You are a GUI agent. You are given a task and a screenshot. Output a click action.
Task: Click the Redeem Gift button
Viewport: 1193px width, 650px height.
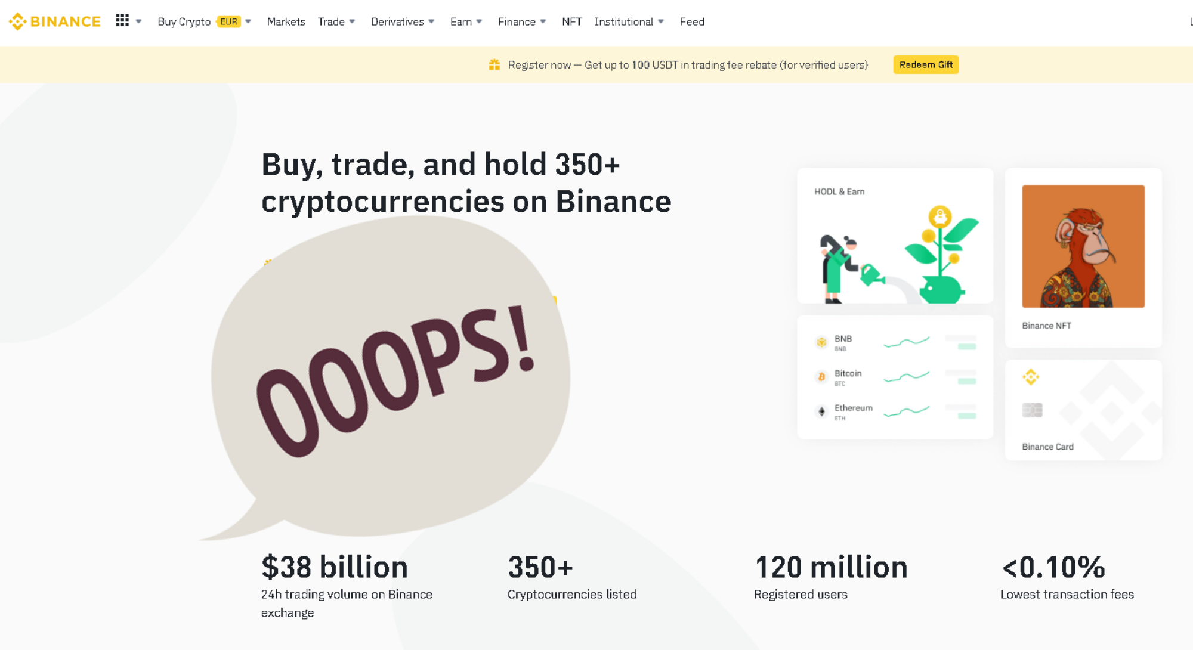[926, 64]
